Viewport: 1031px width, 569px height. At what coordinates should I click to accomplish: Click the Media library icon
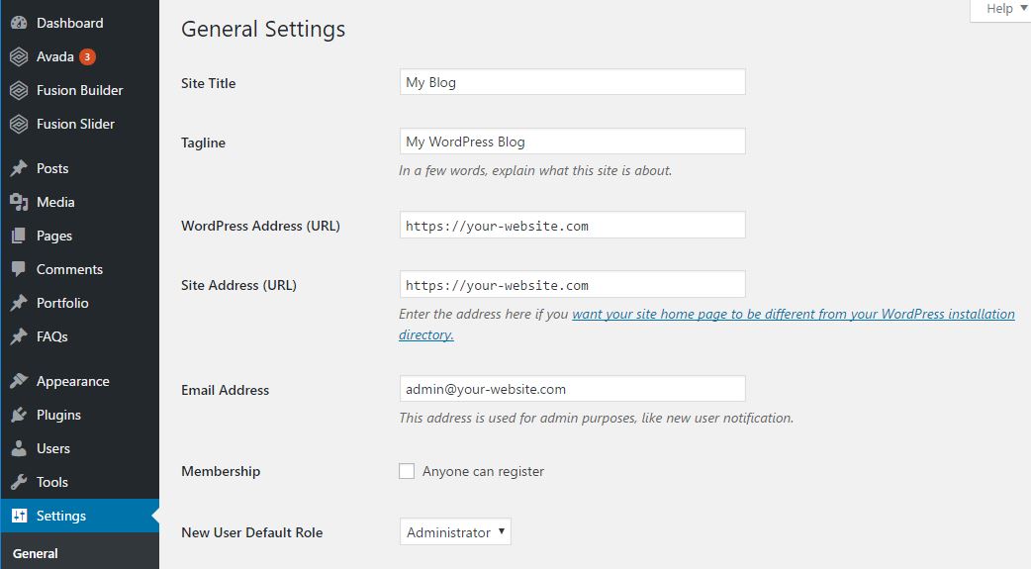click(x=19, y=202)
